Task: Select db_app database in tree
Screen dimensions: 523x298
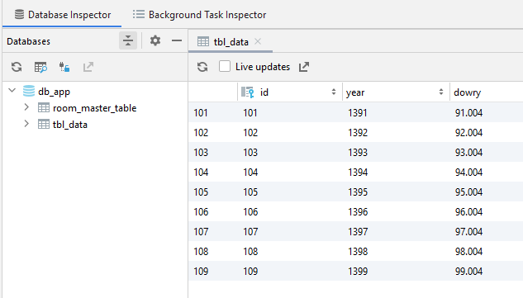Action: (54, 92)
